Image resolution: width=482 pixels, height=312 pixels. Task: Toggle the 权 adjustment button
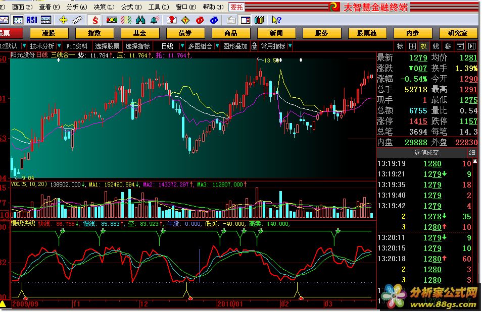tap(423, 46)
